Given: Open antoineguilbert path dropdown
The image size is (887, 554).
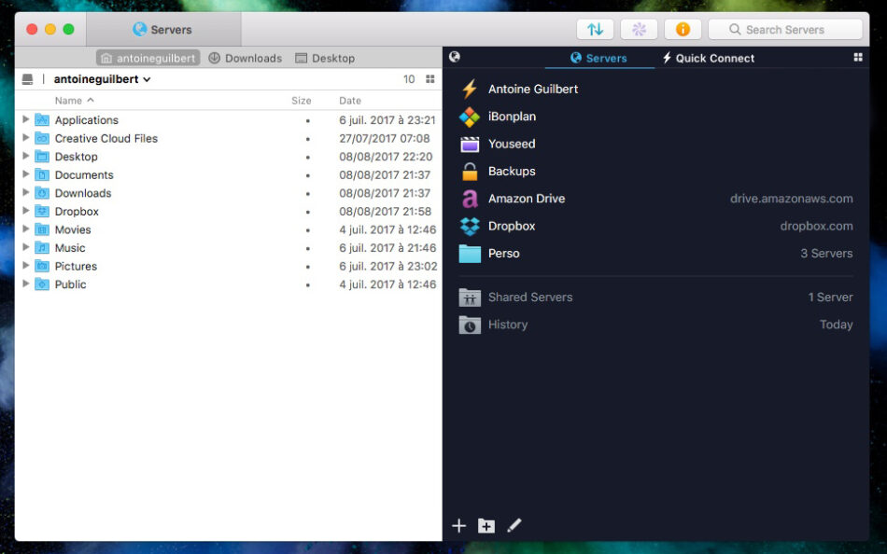Looking at the screenshot, I should click(103, 79).
